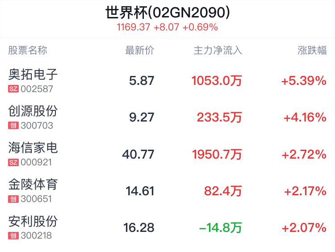Open the 金陵体育 stock details
Screen dimensions: 335x252
coord(167,191)
